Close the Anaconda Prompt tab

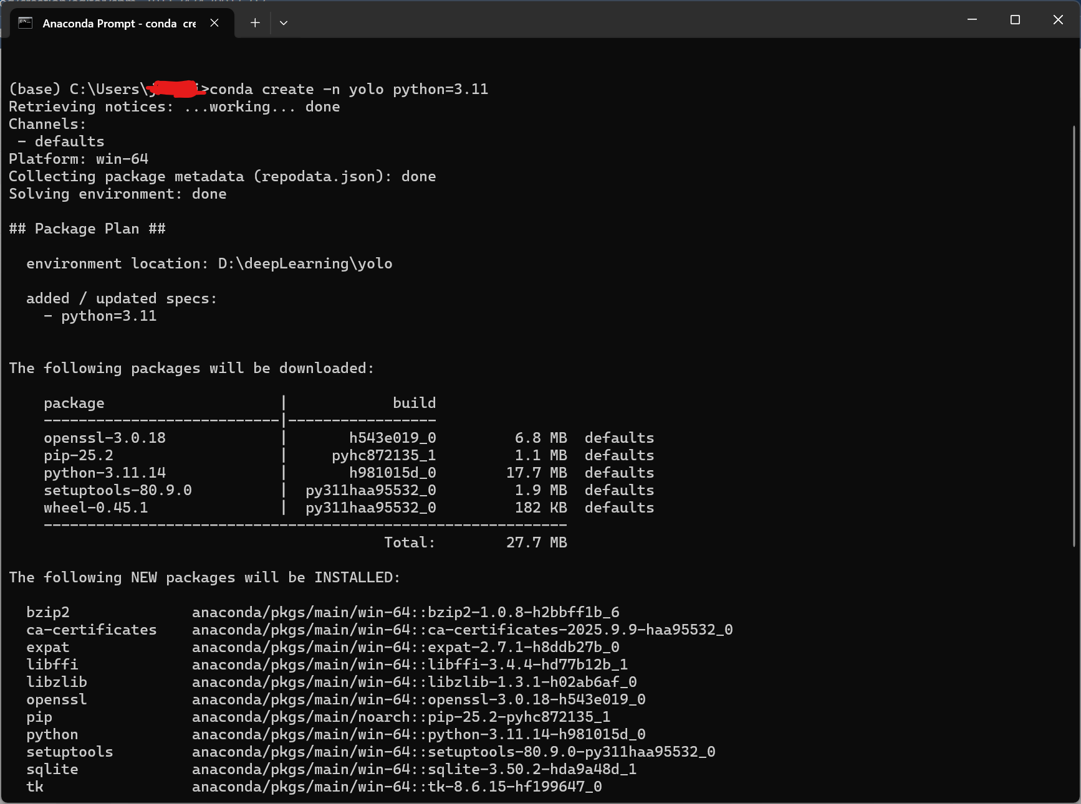214,23
